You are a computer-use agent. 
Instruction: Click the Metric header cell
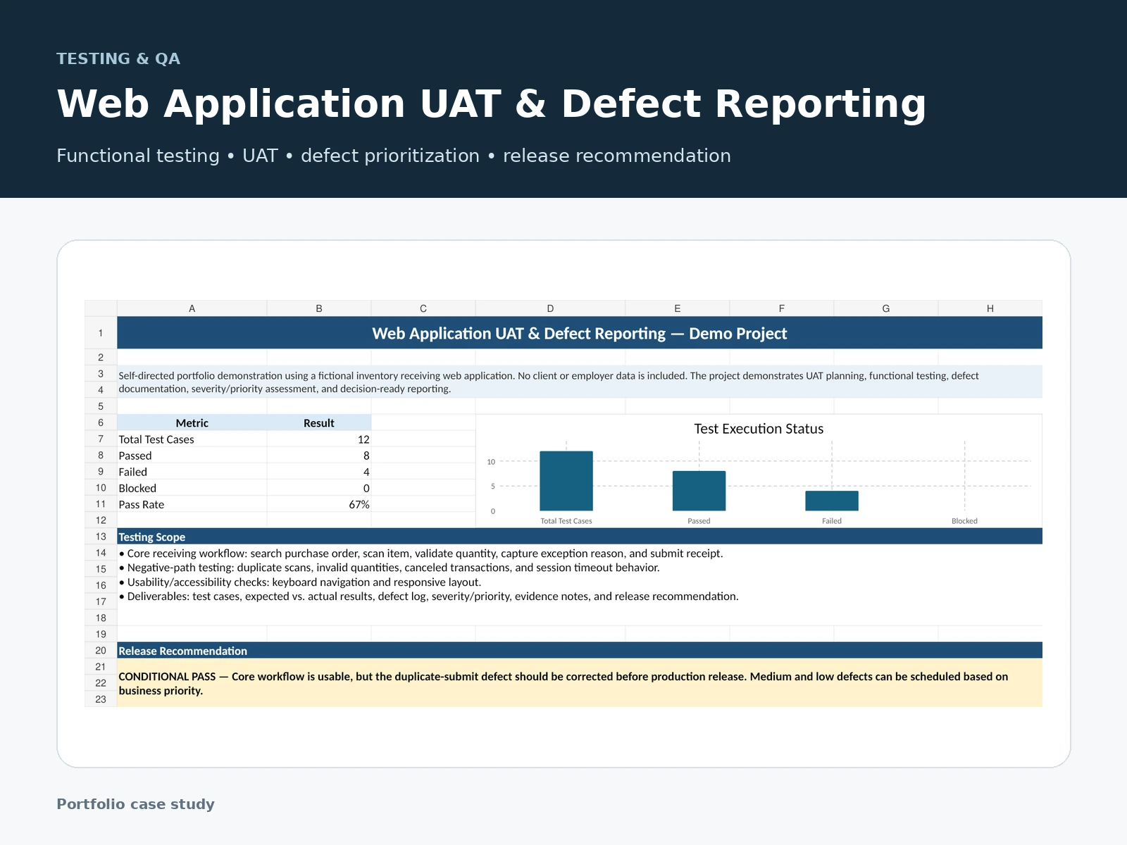pyautogui.click(x=192, y=423)
